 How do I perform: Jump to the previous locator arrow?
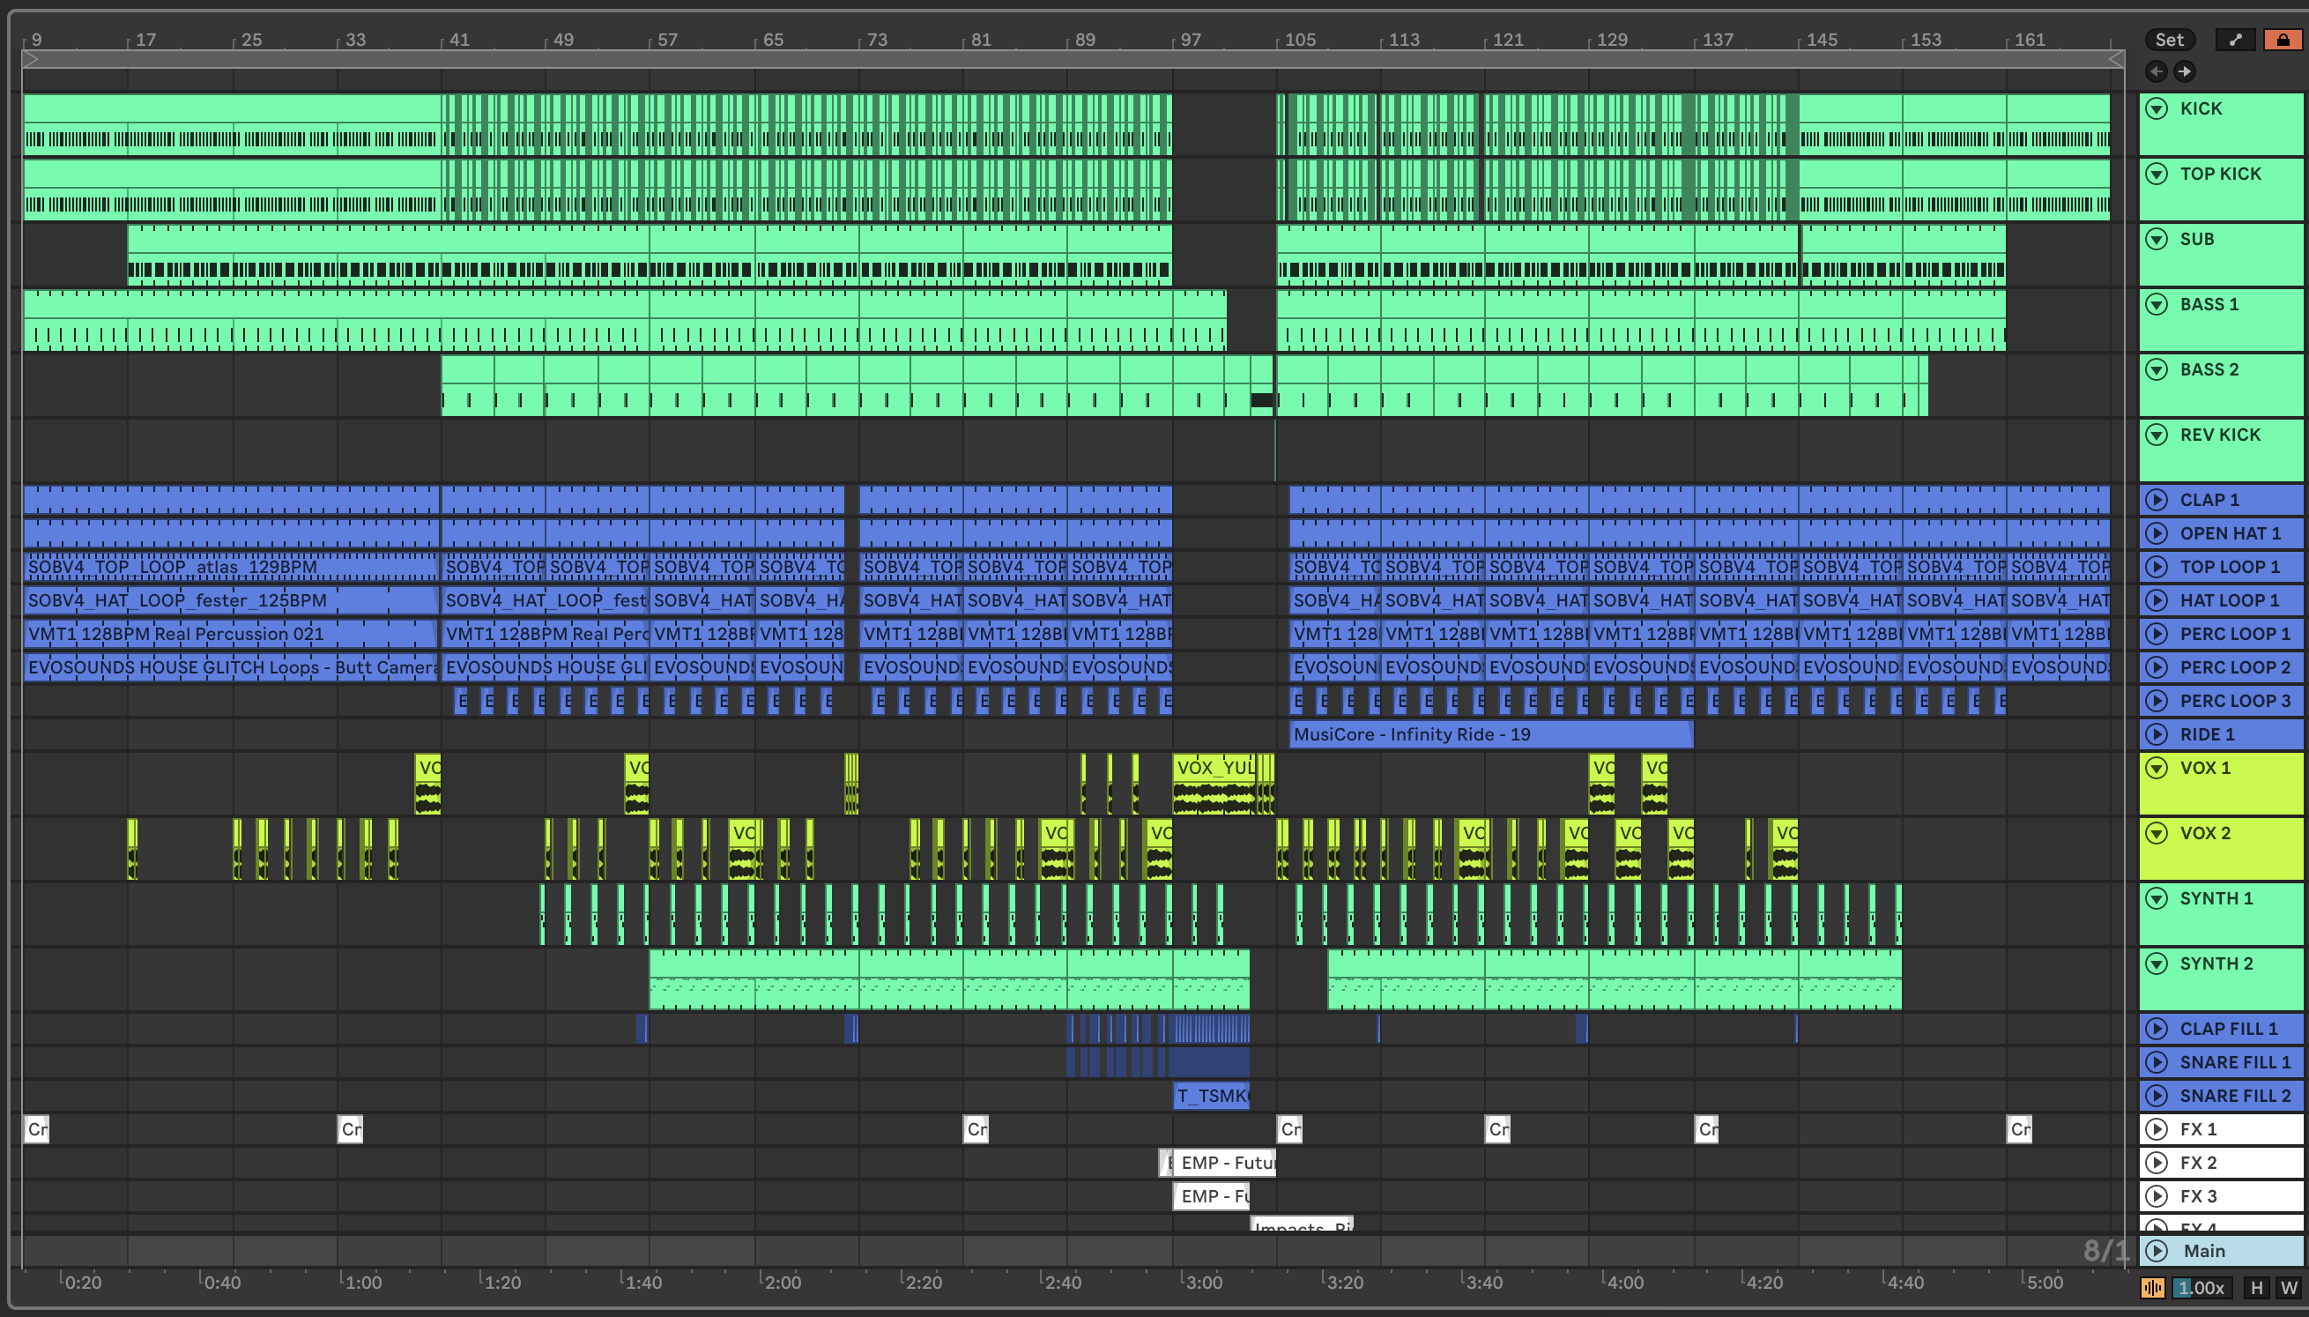click(x=2157, y=71)
